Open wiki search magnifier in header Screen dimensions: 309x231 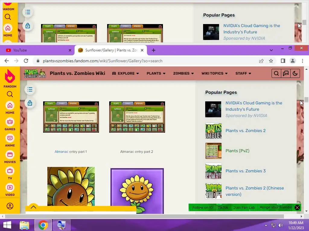click(x=276, y=73)
